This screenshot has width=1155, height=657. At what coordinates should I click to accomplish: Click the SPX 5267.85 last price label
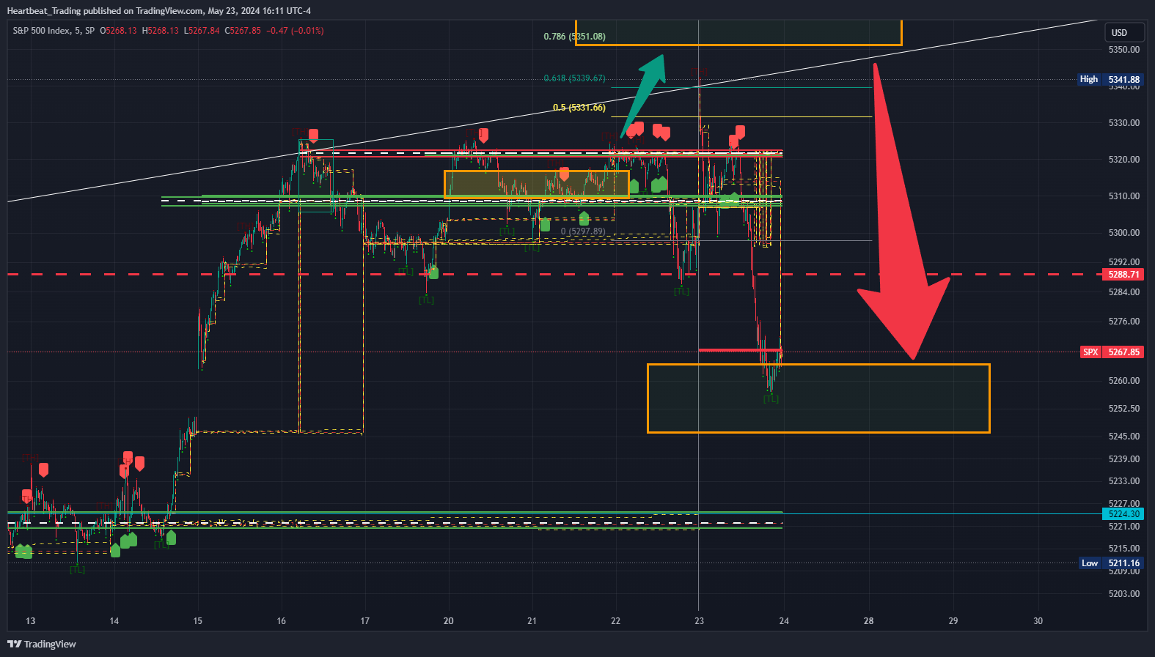1112,352
